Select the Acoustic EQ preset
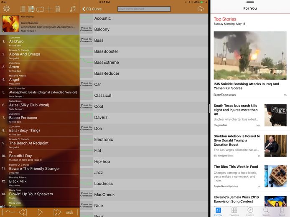290x217 pixels. tap(144, 18)
